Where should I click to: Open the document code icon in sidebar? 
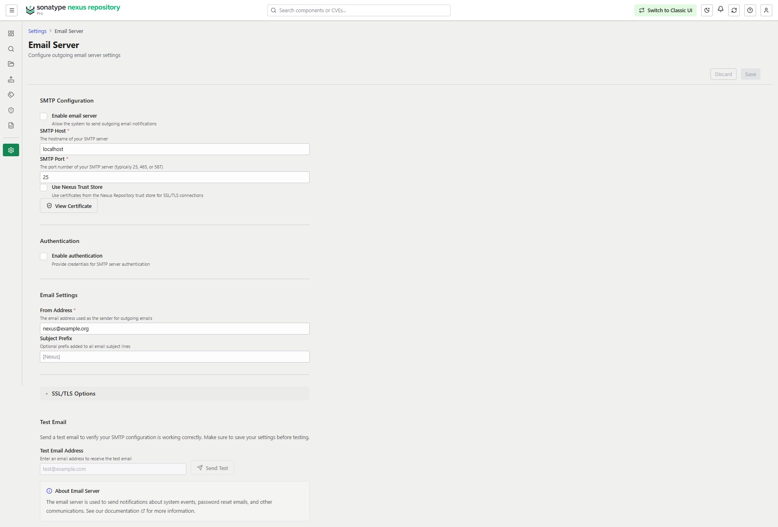point(11,125)
